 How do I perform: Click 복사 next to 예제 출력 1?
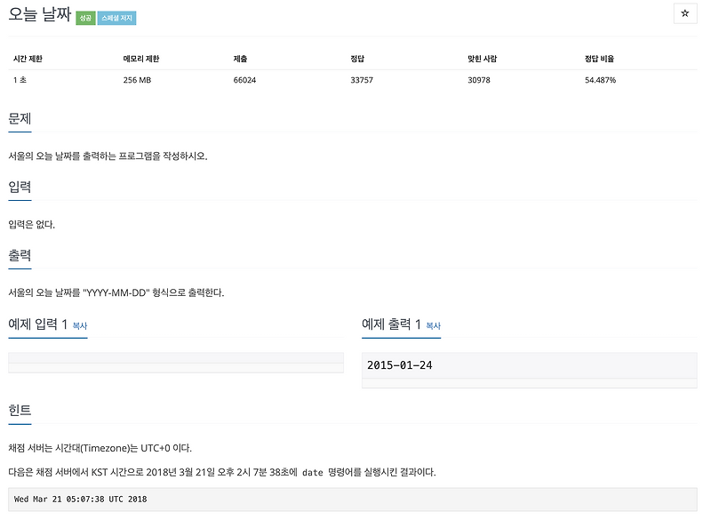coord(432,326)
